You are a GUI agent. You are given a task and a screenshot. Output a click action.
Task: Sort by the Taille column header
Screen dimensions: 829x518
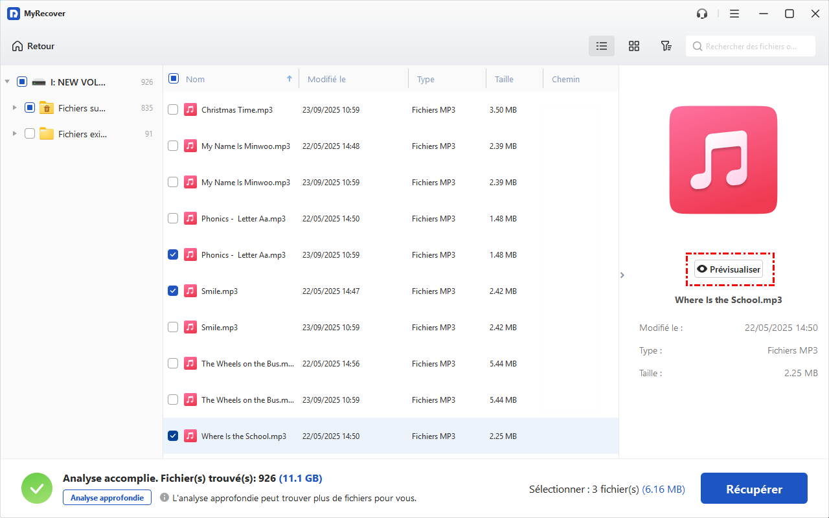(x=504, y=79)
